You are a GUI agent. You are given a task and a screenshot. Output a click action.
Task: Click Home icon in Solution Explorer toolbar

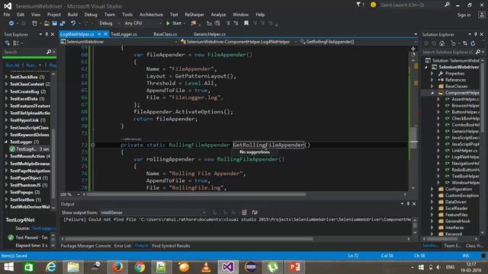[x=442, y=43]
